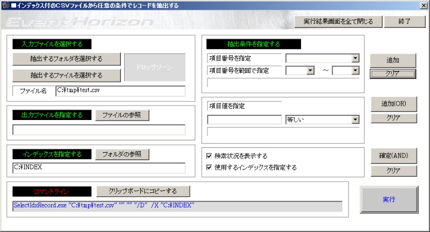The height and width of the screenshot is (232, 430).
Task: Click the ファイル名 label
Action: pyautogui.click(x=33, y=91)
